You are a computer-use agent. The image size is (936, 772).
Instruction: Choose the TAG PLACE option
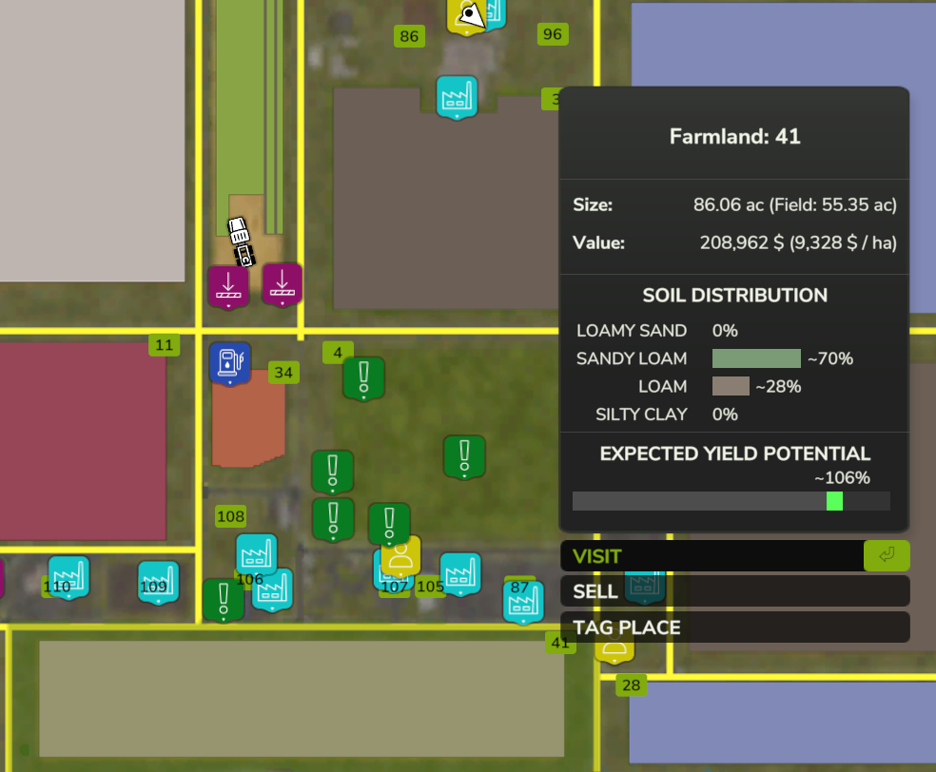[x=735, y=627]
